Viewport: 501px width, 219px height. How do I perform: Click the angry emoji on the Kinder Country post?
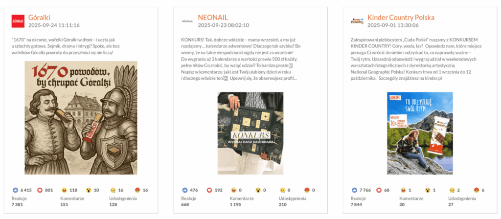(477, 190)
